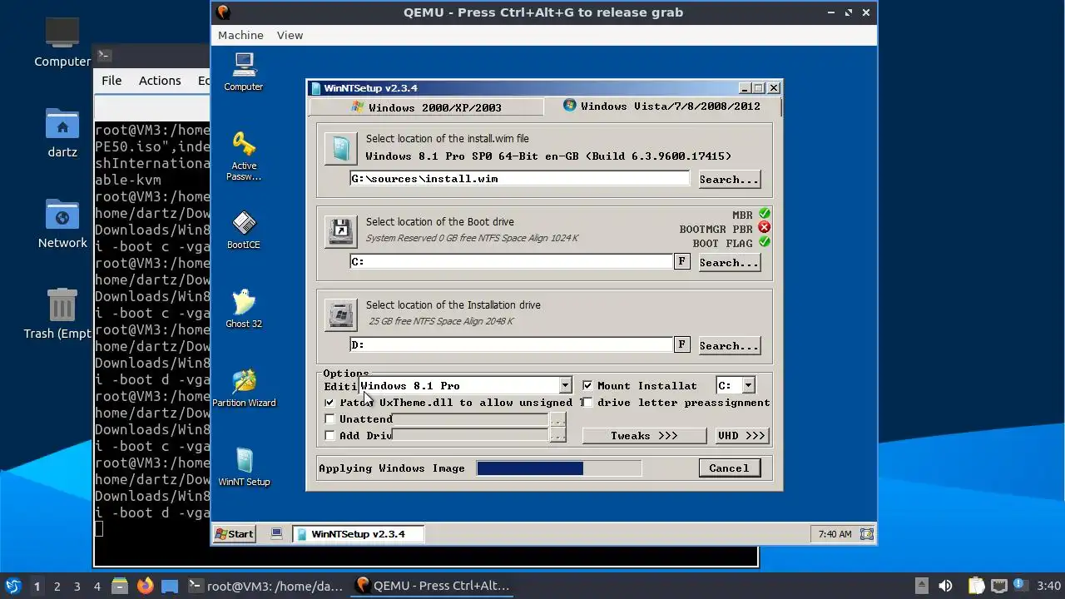Image resolution: width=1065 pixels, height=599 pixels.
Task: Cancel the Applying Windows Image operation
Action: (729, 468)
